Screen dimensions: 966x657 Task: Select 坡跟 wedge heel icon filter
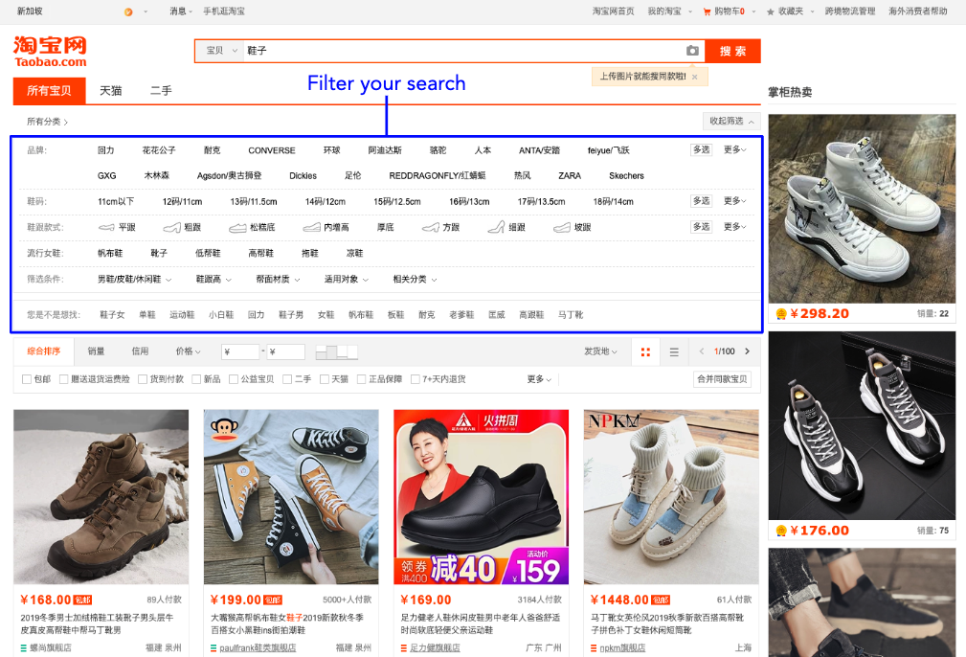(573, 227)
